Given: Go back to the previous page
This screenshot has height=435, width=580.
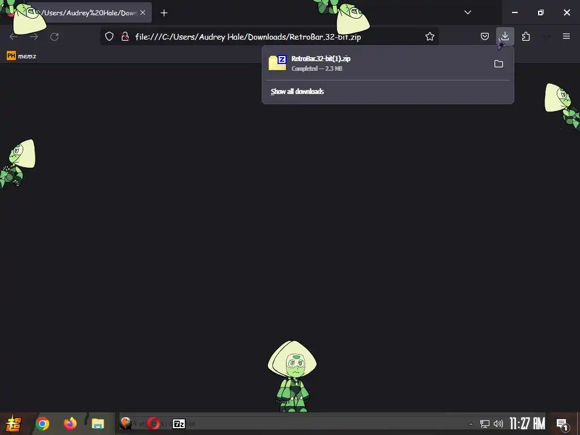Looking at the screenshot, I should (x=14, y=37).
